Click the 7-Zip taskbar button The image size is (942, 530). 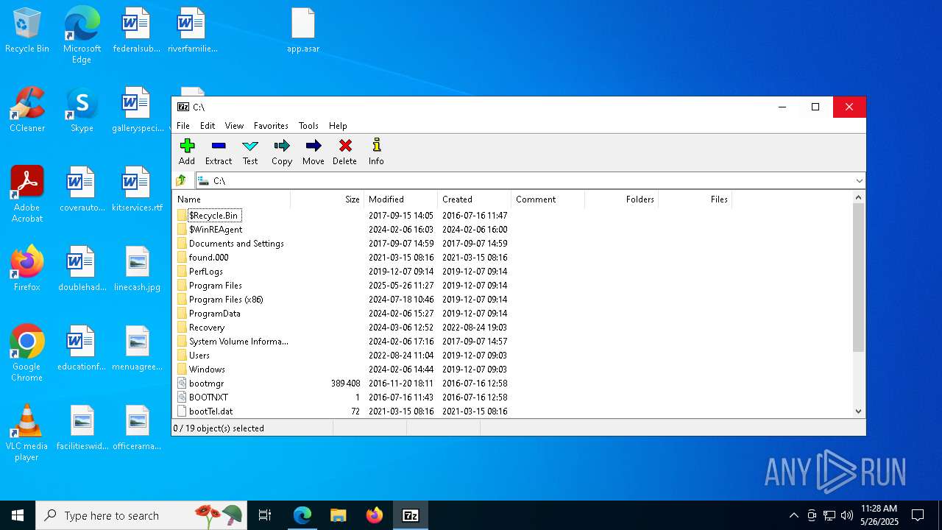411,515
